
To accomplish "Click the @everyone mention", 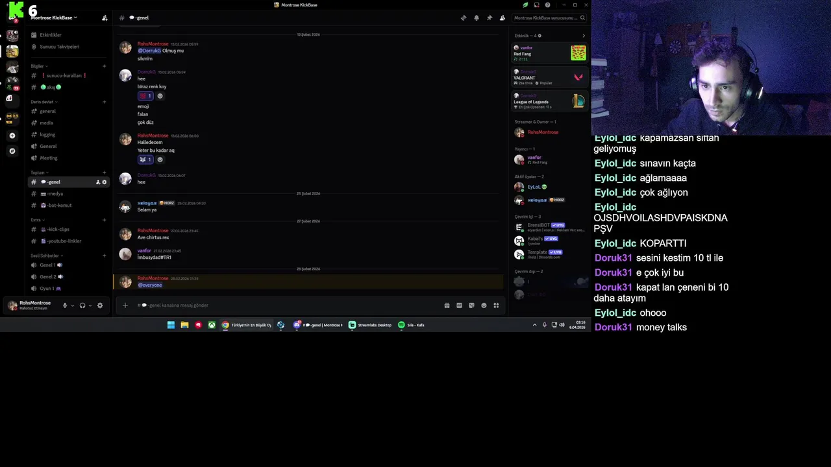I will pyautogui.click(x=150, y=285).
